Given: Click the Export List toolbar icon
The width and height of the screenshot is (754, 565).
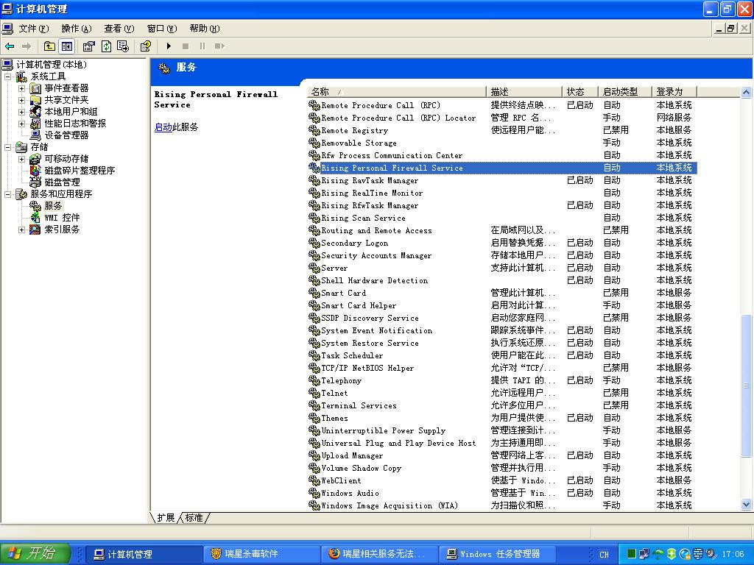Looking at the screenshot, I should click(x=122, y=46).
